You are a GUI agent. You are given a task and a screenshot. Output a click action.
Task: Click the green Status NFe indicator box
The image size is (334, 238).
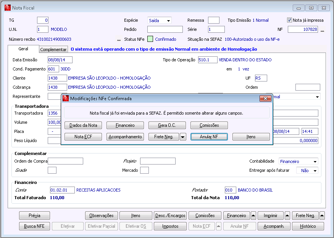(x=150, y=39)
